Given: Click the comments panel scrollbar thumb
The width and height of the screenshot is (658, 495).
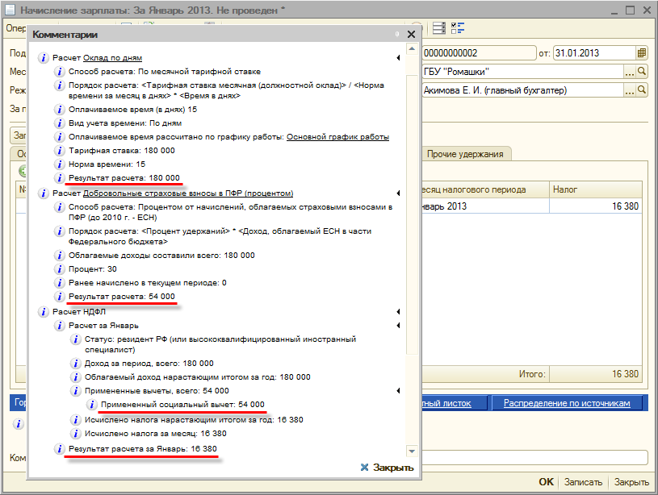Looking at the screenshot, I should [x=412, y=214].
